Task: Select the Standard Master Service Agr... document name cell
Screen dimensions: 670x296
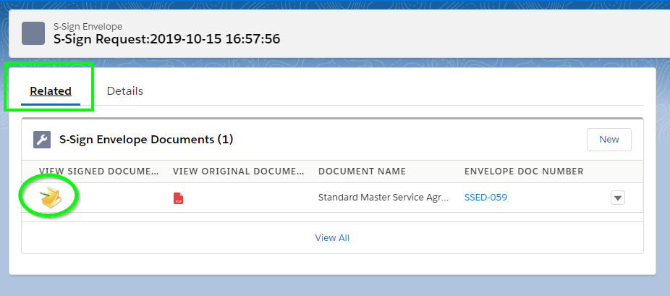Action: pos(383,198)
